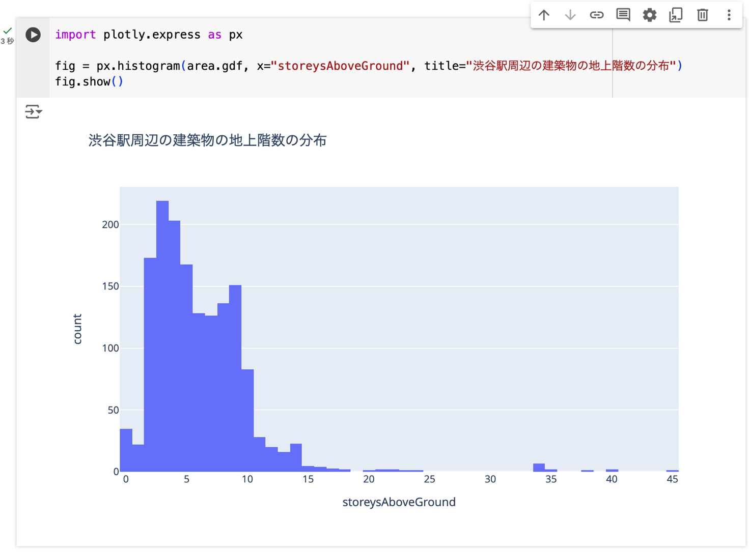
Task: Click the x-axis tick label 45
Action: click(x=672, y=479)
